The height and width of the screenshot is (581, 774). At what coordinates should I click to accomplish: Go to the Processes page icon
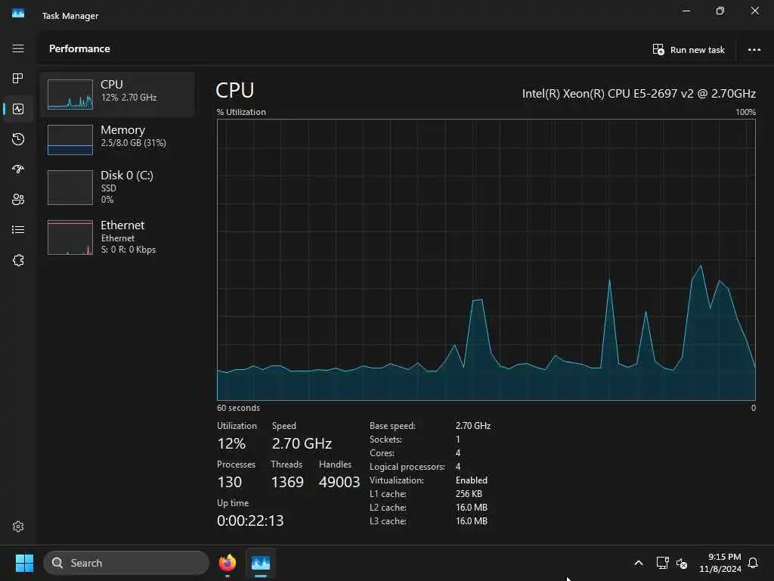tap(18, 78)
